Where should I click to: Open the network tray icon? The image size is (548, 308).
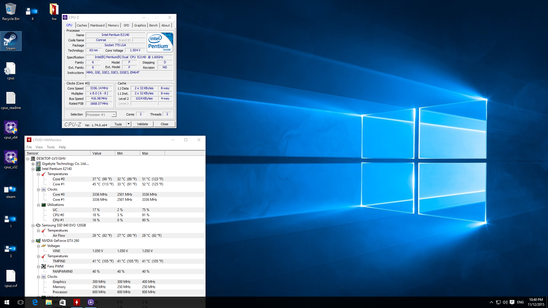click(x=498, y=302)
